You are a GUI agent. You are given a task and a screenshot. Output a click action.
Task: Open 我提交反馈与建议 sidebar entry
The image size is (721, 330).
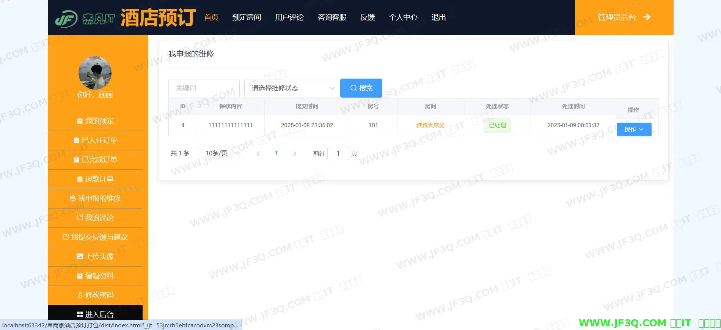pyautogui.click(x=95, y=237)
